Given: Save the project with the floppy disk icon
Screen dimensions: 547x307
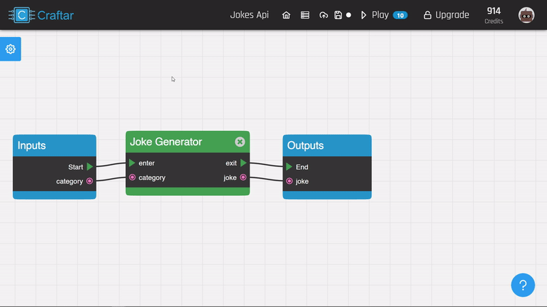Looking at the screenshot, I should coord(338,15).
